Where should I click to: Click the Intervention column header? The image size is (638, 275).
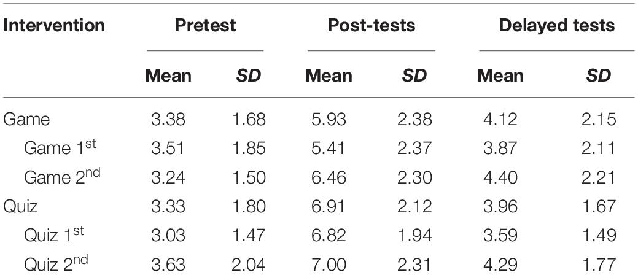click(54, 26)
